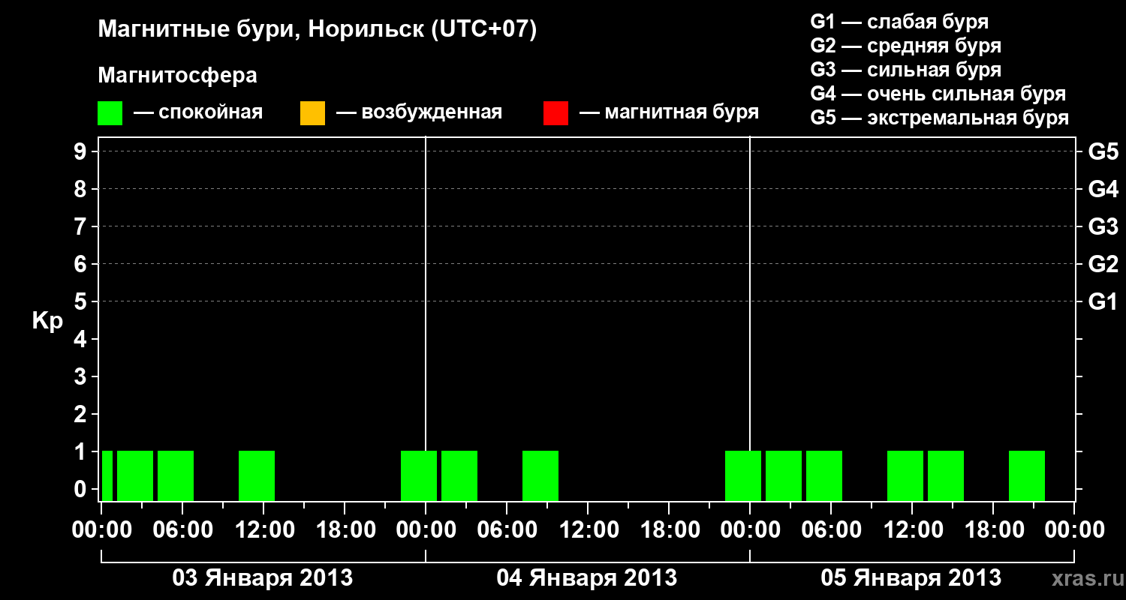The image size is (1126, 600).
Task: Click the right-axis label 'G3'
Action: pos(1103,227)
